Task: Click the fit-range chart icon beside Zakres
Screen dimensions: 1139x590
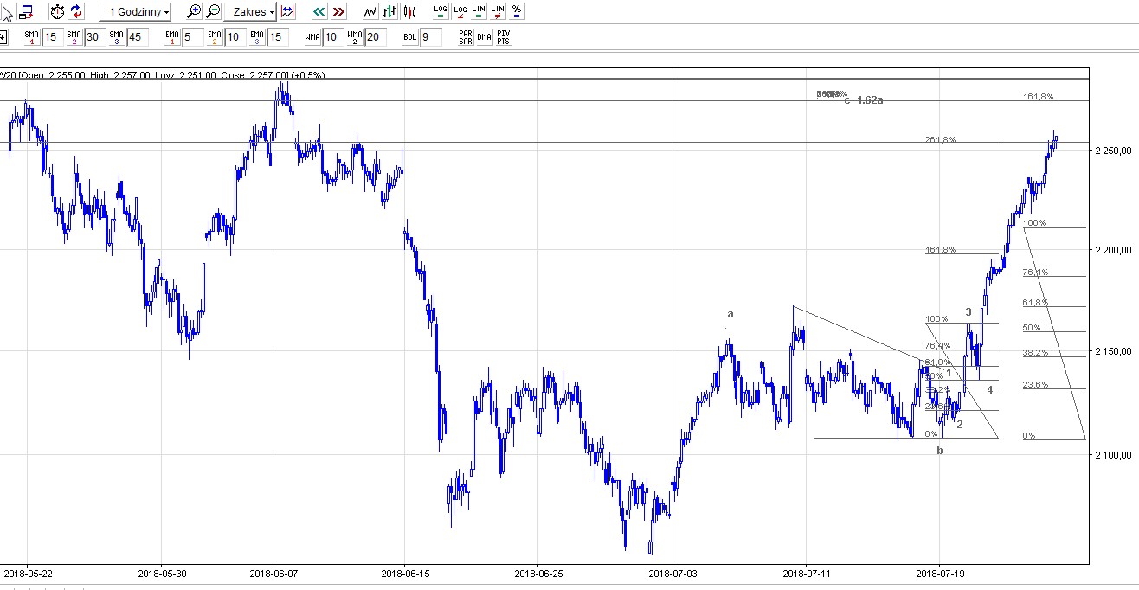Action: (x=287, y=12)
